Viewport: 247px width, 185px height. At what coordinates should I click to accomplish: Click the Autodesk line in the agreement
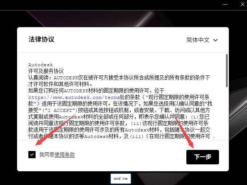40,65
